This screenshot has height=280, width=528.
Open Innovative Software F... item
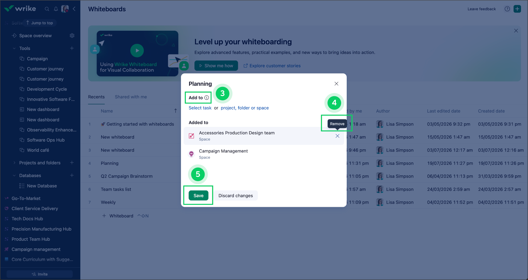[51, 99]
